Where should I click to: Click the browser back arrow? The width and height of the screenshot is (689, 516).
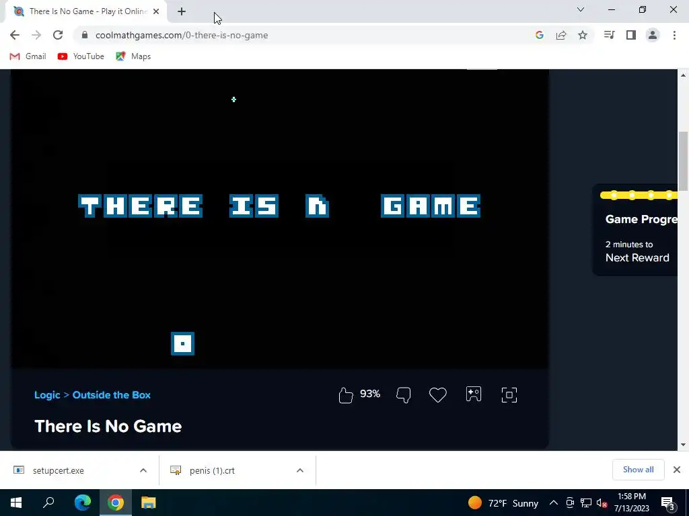(15, 35)
